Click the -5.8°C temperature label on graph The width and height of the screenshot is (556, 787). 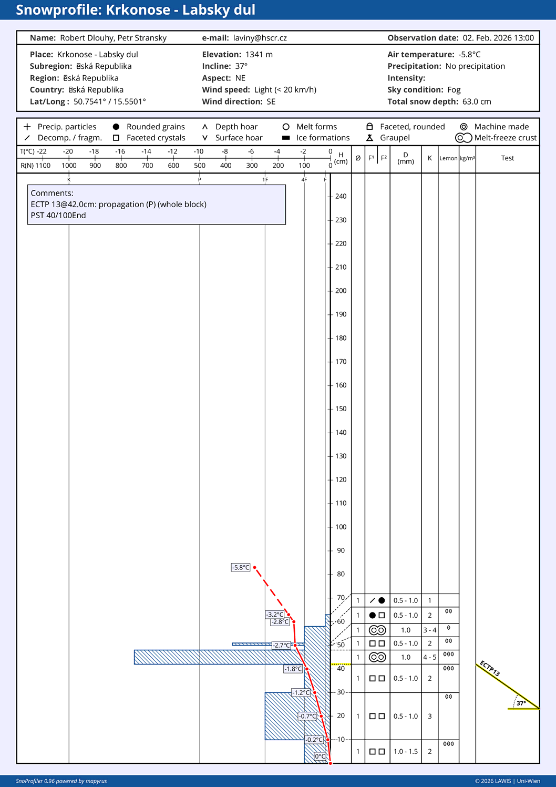tap(241, 568)
